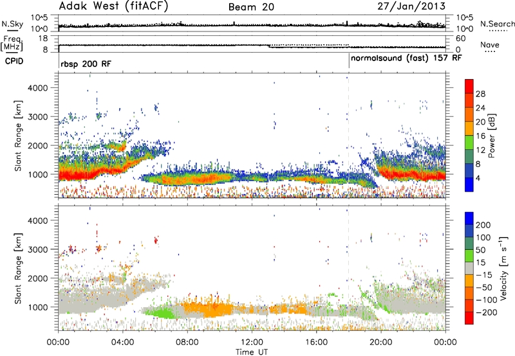515x356 pixels.
Task: Click 'Slant Range [km]' label of power panel
Action: 18,136
